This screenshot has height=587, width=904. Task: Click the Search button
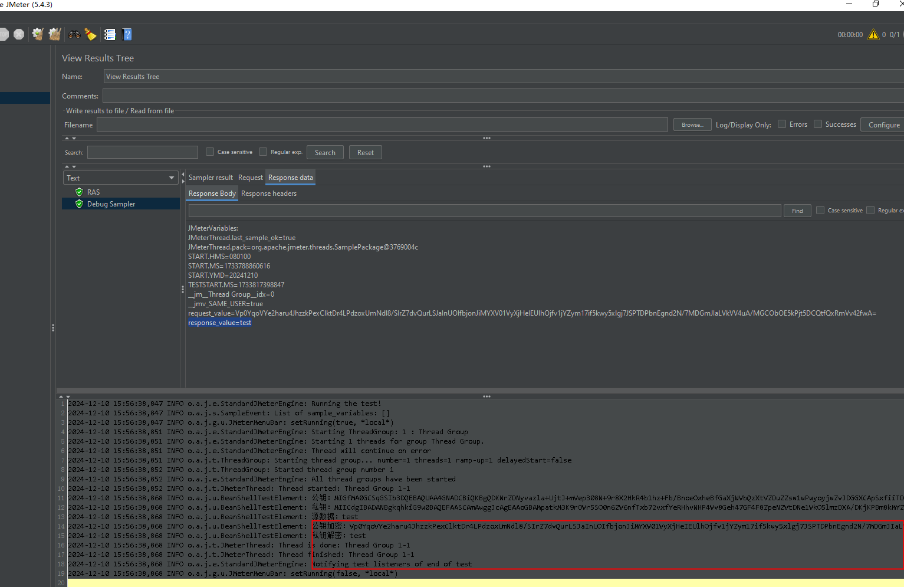(x=325, y=152)
